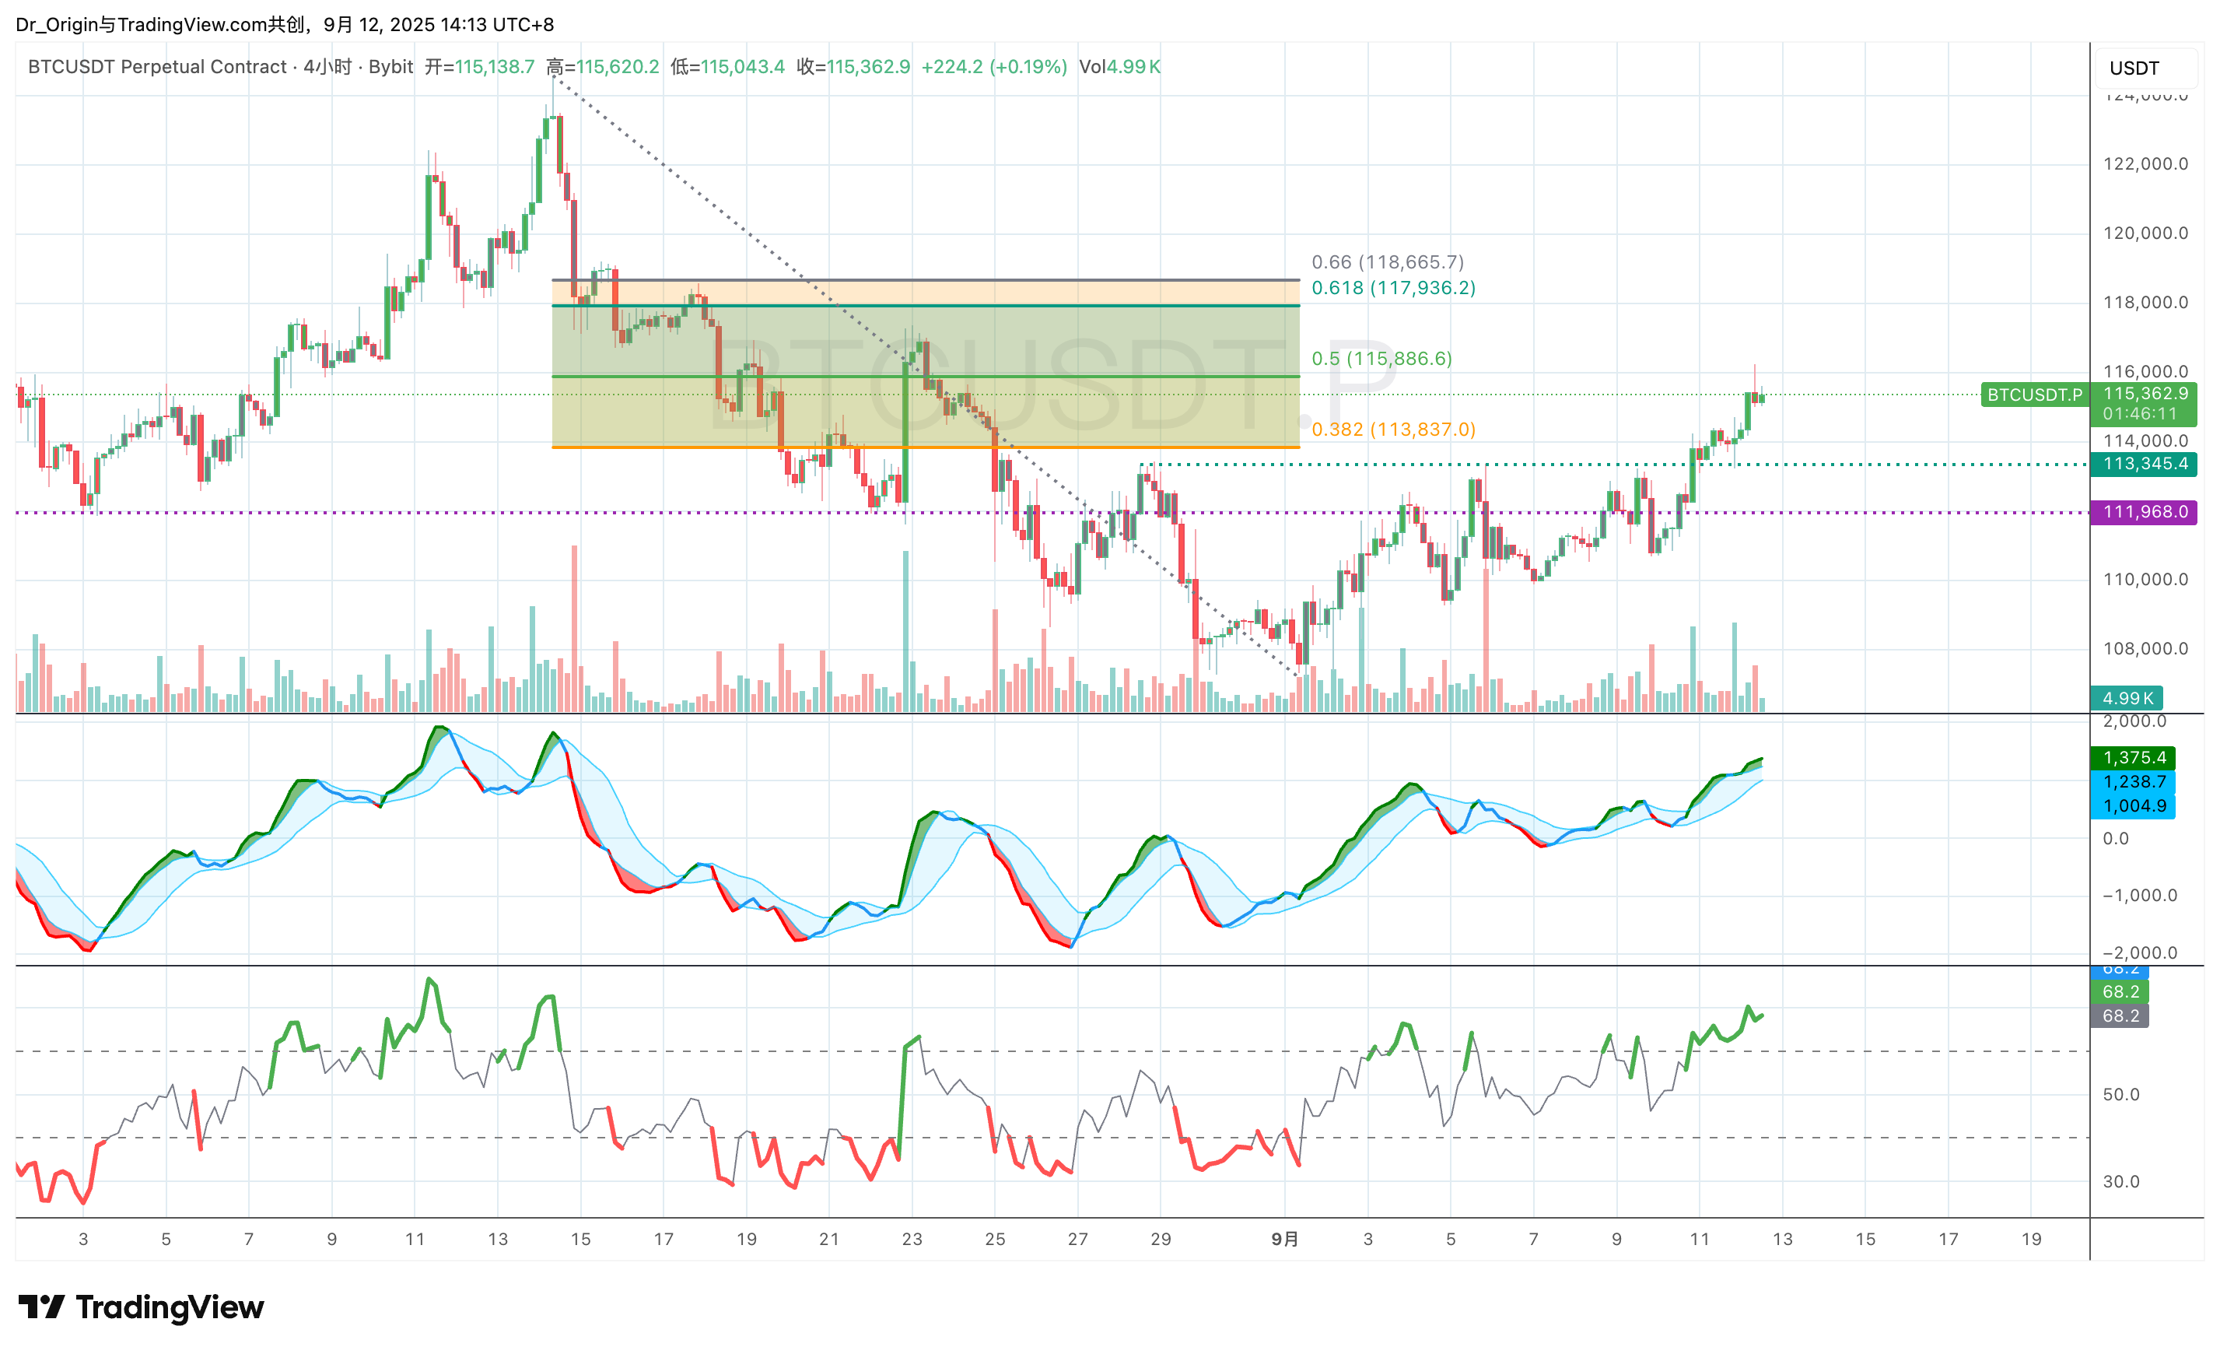Click the 115,362.9 current price label
Image resolution: width=2220 pixels, height=1354 pixels.
pos(2145,394)
